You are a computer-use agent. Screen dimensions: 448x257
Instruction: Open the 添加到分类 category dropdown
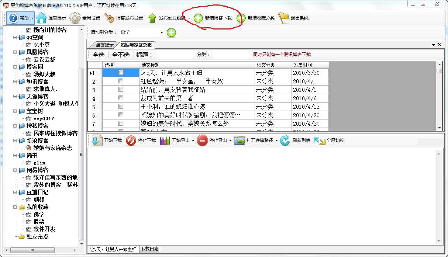point(161,32)
